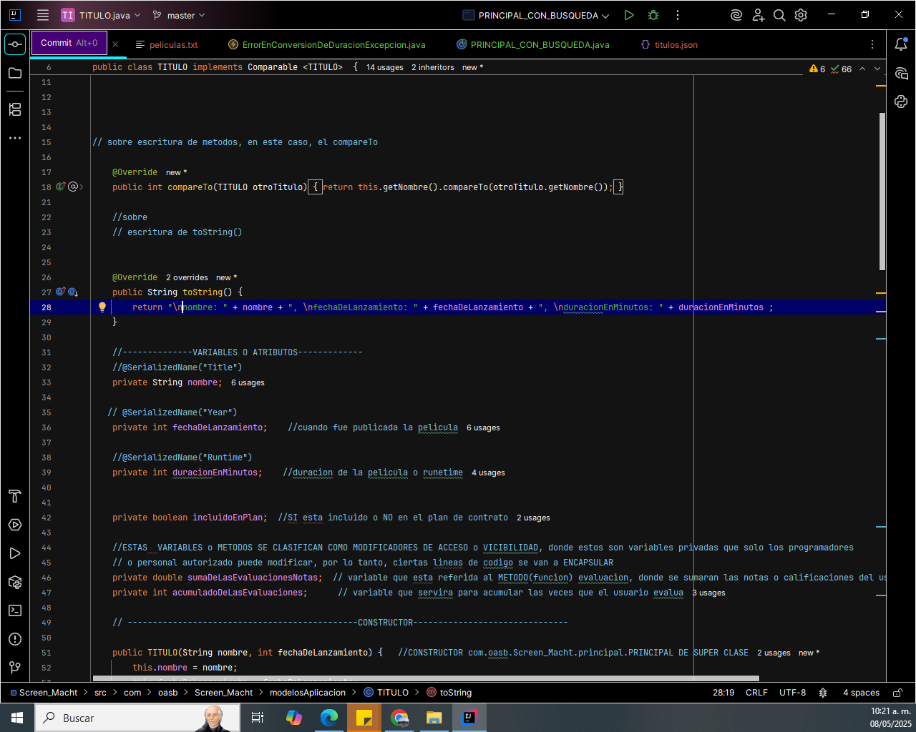Screen dimensions: 916x732
Task: Click the status bar bell-with-gear icon
Action: pos(823,693)
